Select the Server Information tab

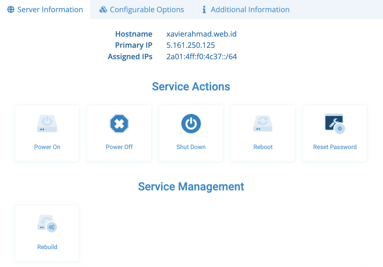tap(50, 10)
